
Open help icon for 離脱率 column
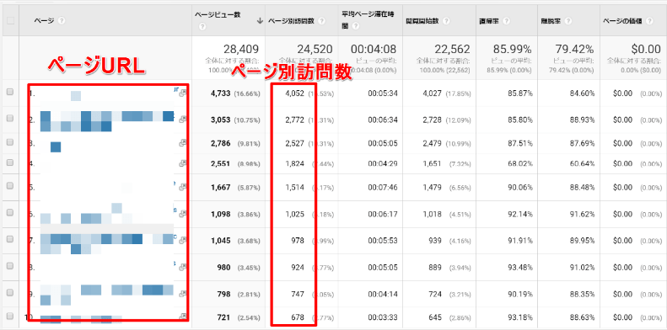567,21
